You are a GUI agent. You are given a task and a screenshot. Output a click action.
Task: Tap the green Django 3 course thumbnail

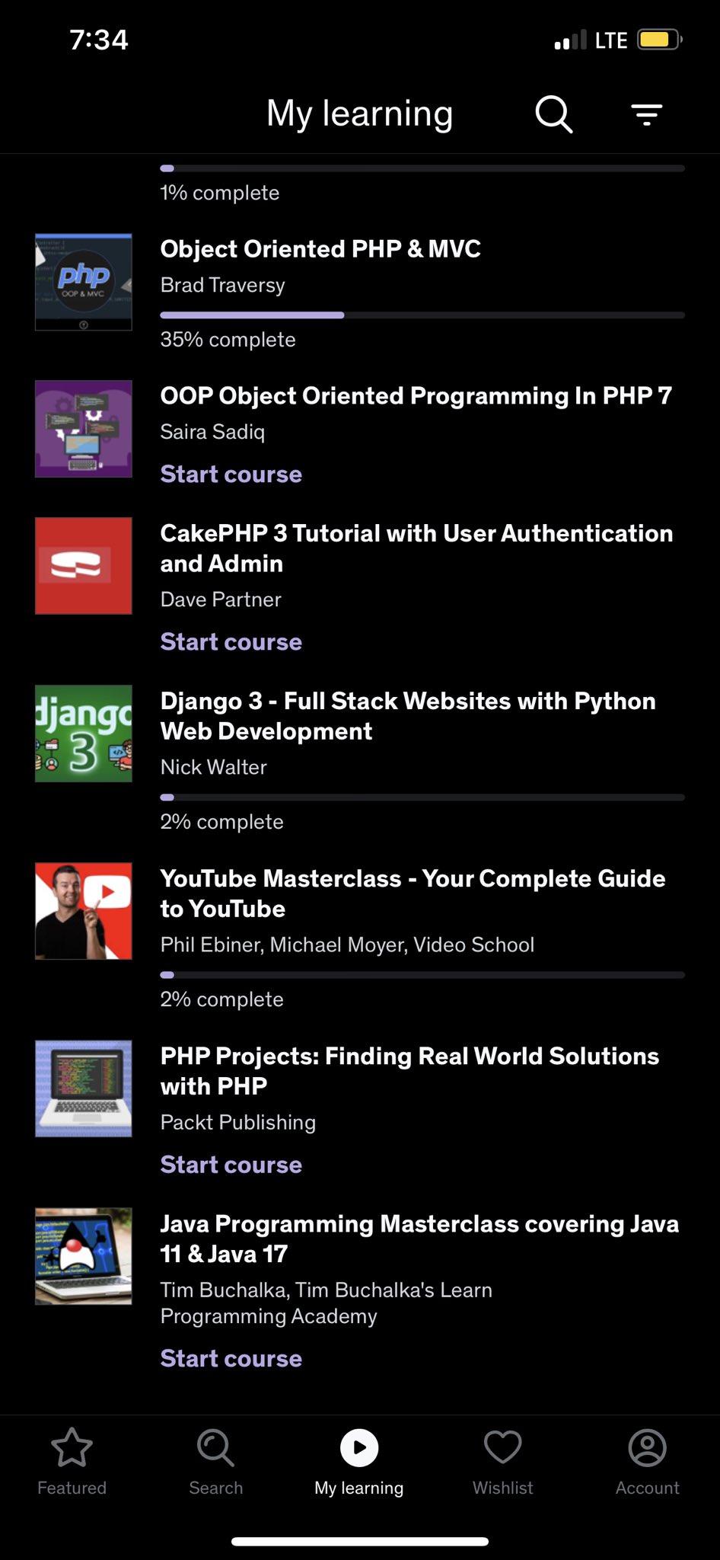(x=84, y=734)
